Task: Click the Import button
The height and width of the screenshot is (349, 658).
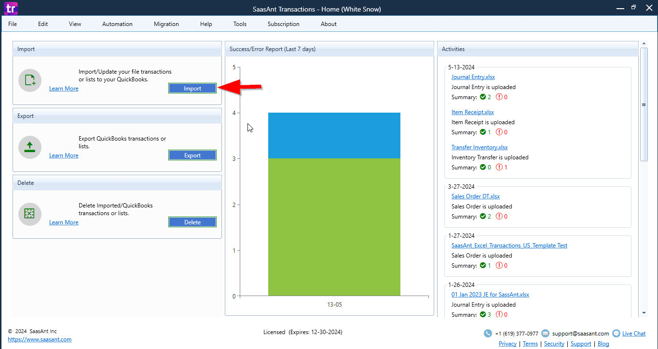Action: click(x=192, y=89)
